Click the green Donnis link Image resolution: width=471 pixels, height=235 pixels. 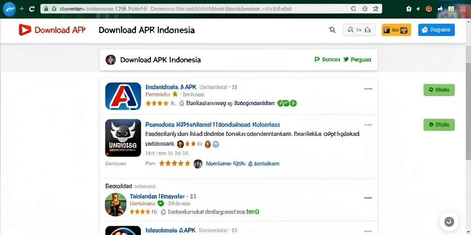[327, 59]
